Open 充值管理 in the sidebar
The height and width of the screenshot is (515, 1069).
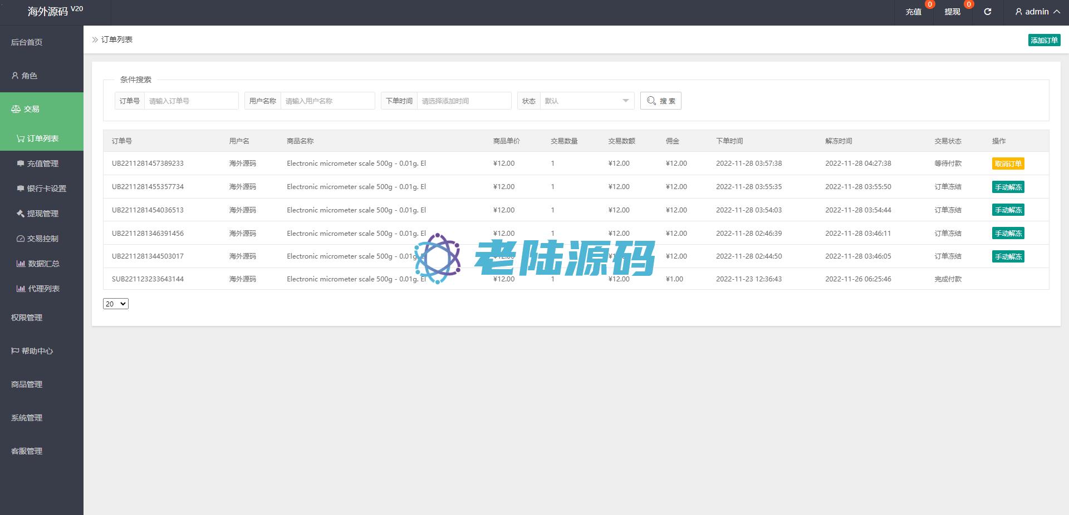click(x=42, y=164)
